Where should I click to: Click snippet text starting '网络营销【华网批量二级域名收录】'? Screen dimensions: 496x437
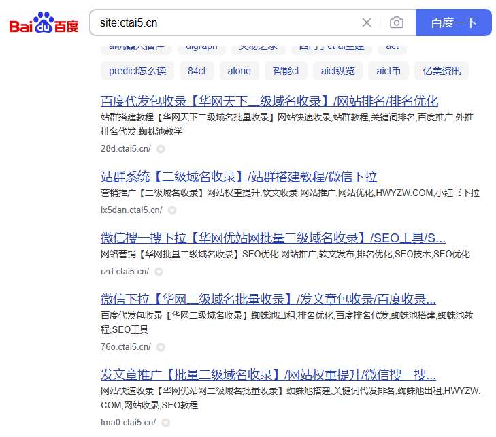[x=285, y=254]
